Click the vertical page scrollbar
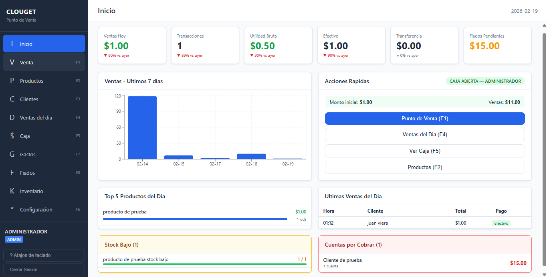547x277 pixels. tap(544, 150)
